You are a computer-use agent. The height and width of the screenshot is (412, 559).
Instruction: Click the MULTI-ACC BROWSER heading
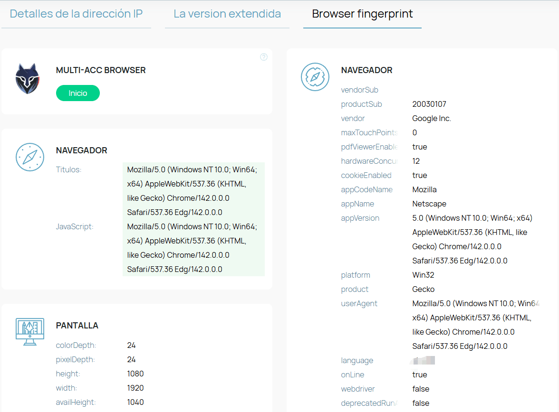[x=101, y=70]
